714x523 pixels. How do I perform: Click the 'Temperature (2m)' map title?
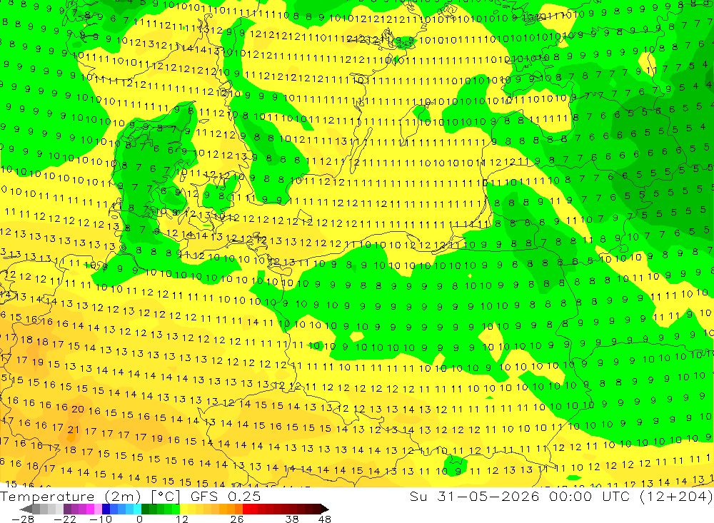70,497
